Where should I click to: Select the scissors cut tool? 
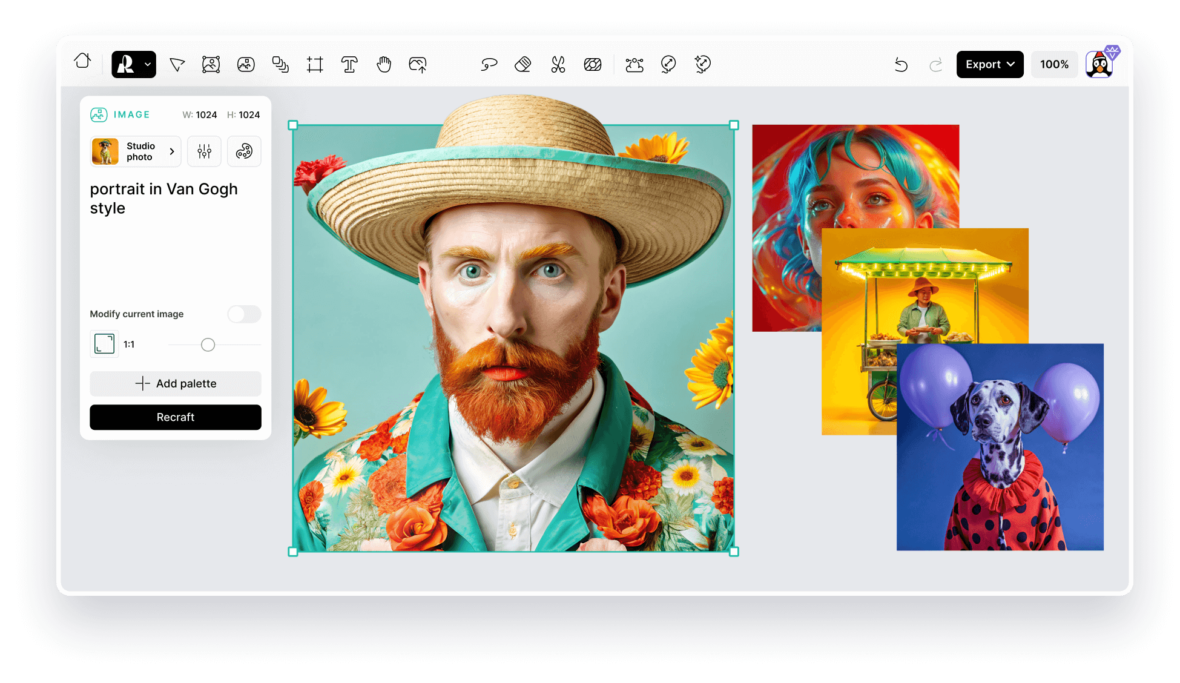pyautogui.click(x=558, y=65)
